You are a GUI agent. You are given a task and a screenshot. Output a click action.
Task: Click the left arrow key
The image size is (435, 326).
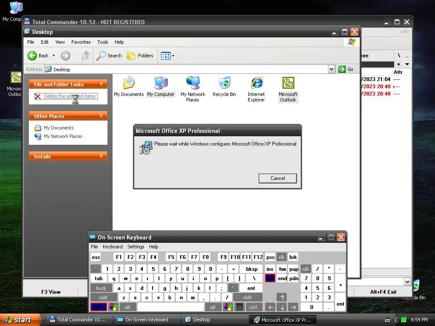pyautogui.click(x=271, y=307)
